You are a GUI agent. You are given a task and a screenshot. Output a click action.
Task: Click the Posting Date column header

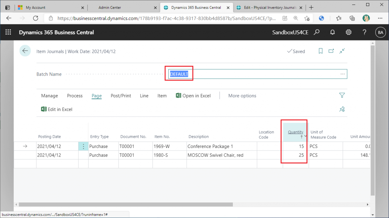click(x=49, y=136)
